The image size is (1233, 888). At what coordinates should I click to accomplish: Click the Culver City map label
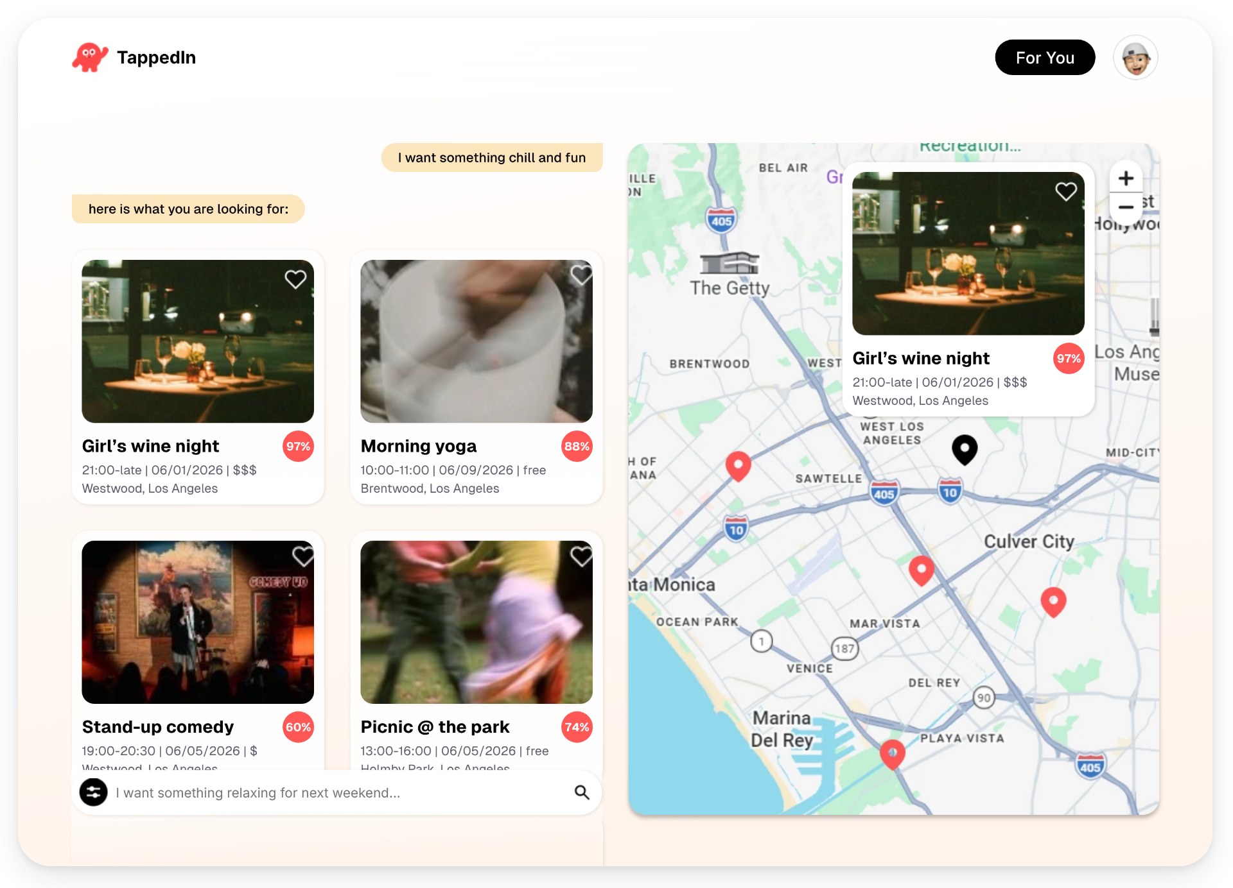pyautogui.click(x=1029, y=542)
